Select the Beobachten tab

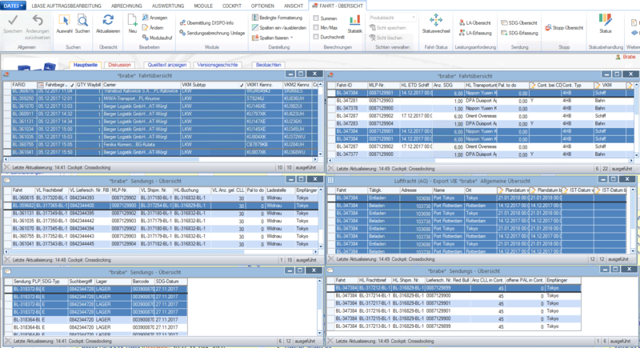(269, 65)
